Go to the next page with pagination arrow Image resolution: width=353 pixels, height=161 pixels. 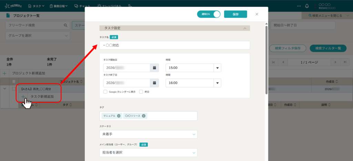click(x=335, y=62)
